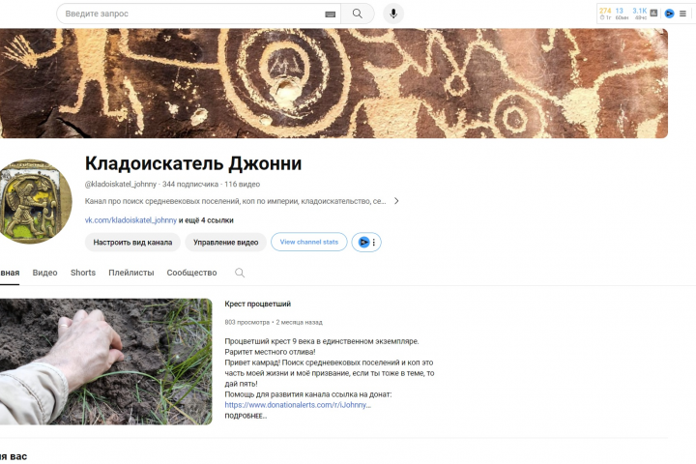Click the channel description text 'Канал про поиск...'

coord(235,201)
